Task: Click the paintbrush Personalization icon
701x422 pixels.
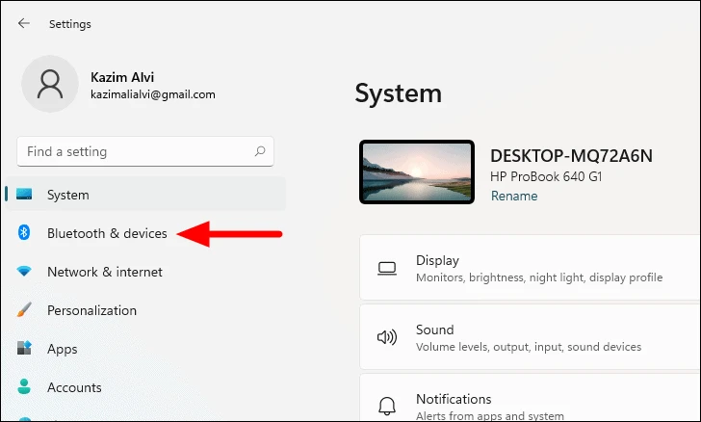Action: pyautogui.click(x=24, y=309)
